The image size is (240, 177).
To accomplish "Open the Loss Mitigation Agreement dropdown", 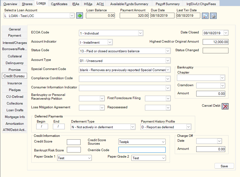I will [x=102, y=108].
